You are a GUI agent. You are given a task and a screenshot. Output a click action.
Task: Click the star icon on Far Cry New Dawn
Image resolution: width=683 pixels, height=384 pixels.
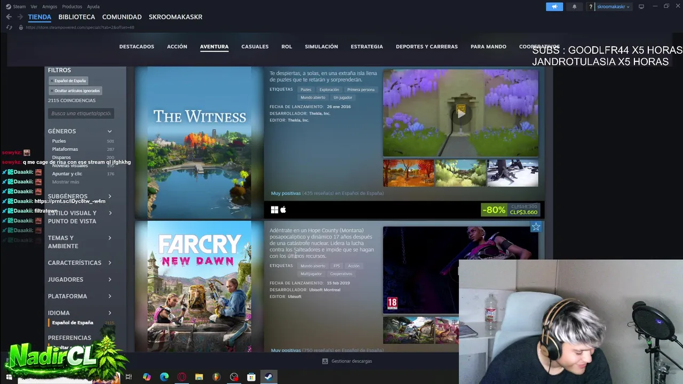536,227
